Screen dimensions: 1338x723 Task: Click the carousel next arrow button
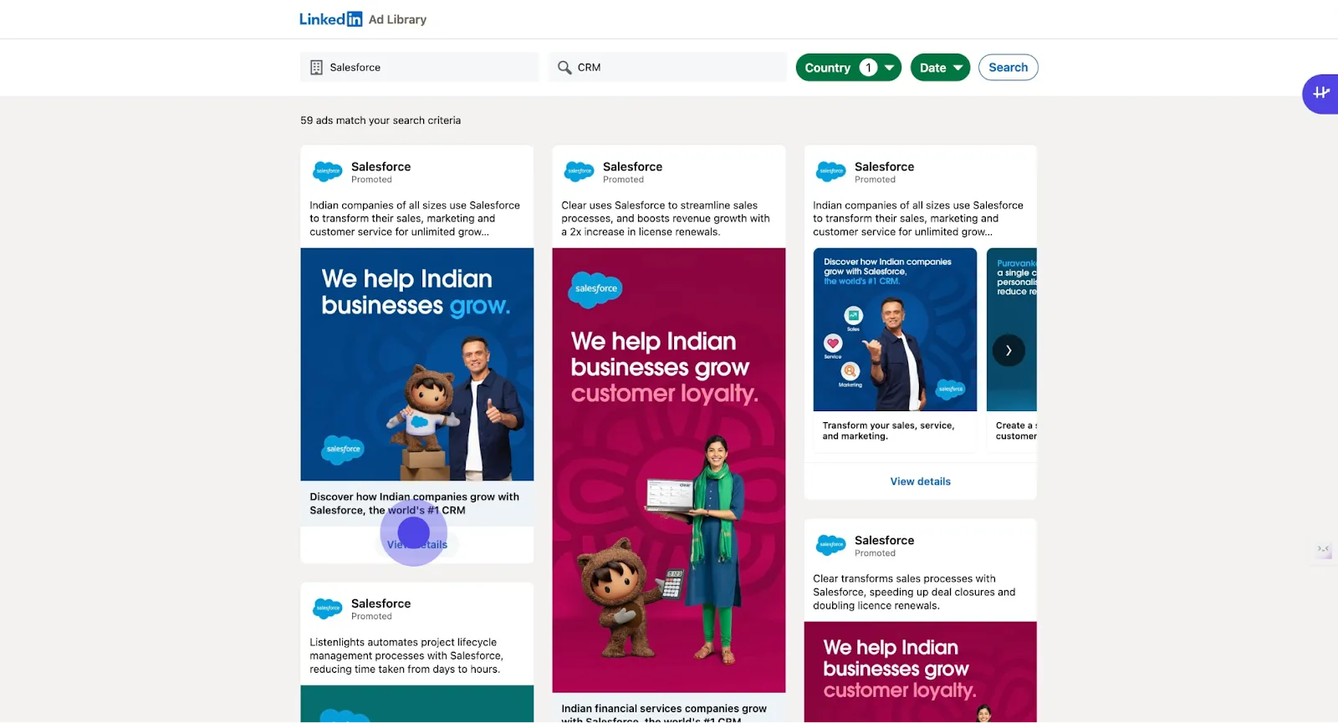1008,350
